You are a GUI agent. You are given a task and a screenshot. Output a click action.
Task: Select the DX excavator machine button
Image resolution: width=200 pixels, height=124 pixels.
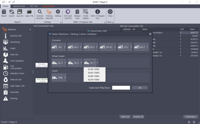(x=57, y=47)
